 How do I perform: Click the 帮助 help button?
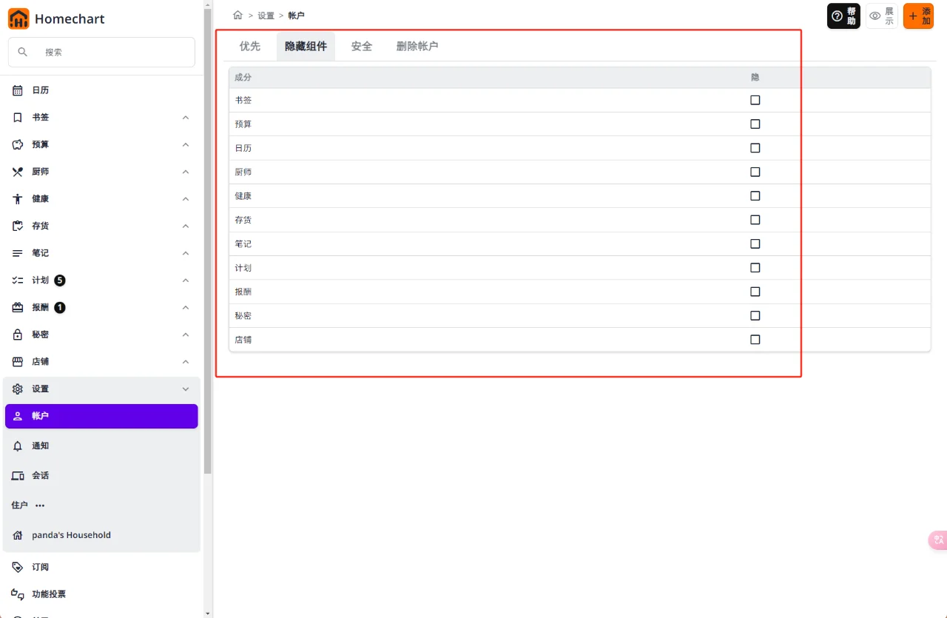843,15
